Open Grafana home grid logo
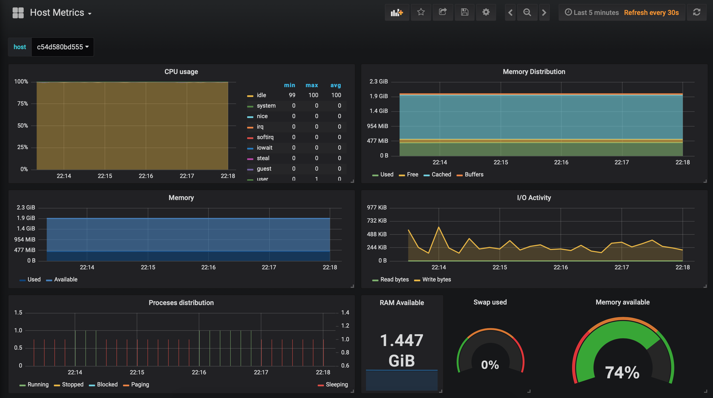This screenshot has width=713, height=398. (x=18, y=13)
